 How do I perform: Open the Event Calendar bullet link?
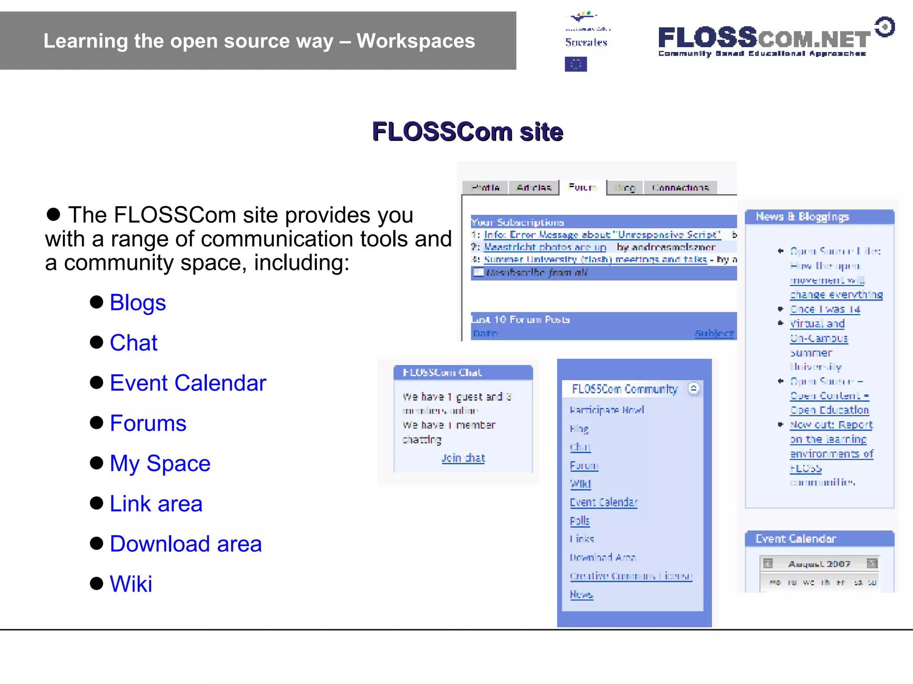point(188,383)
